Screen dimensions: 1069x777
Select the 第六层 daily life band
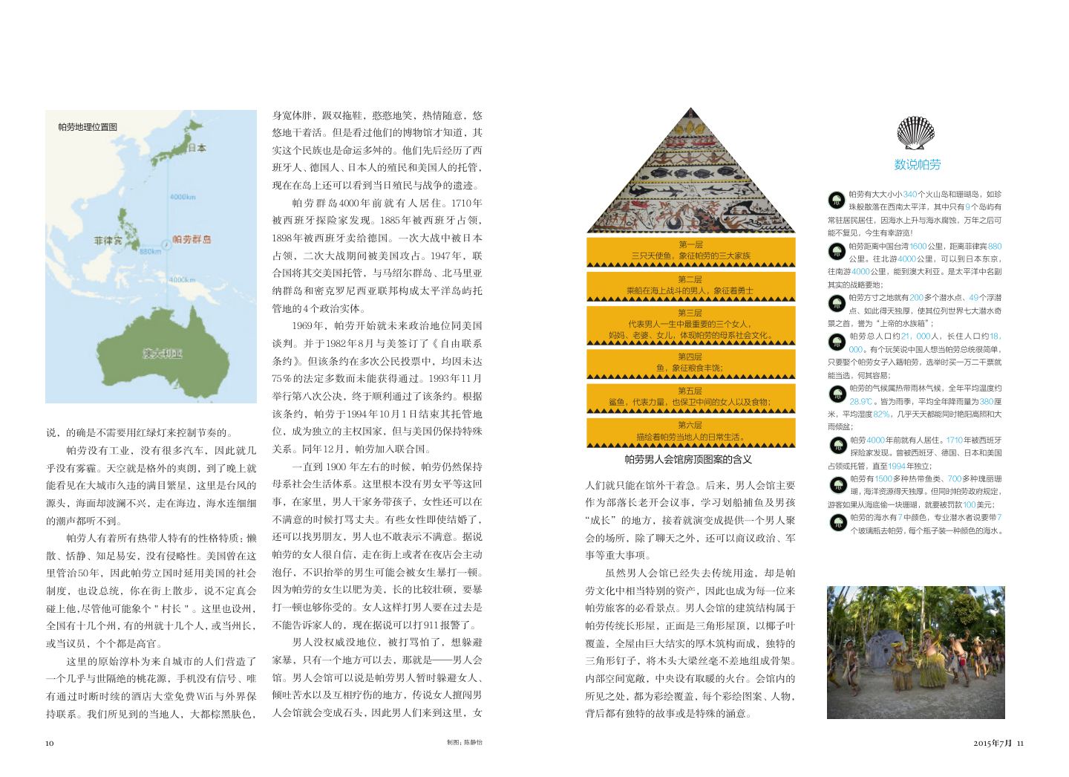pos(690,432)
